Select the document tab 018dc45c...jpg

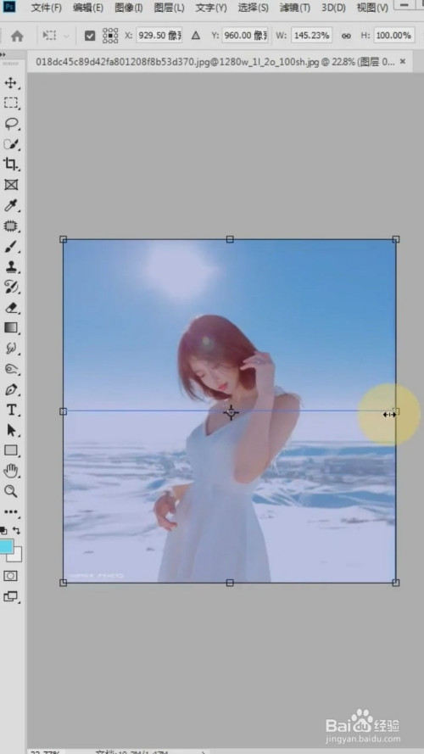click(x=215, y=62)
